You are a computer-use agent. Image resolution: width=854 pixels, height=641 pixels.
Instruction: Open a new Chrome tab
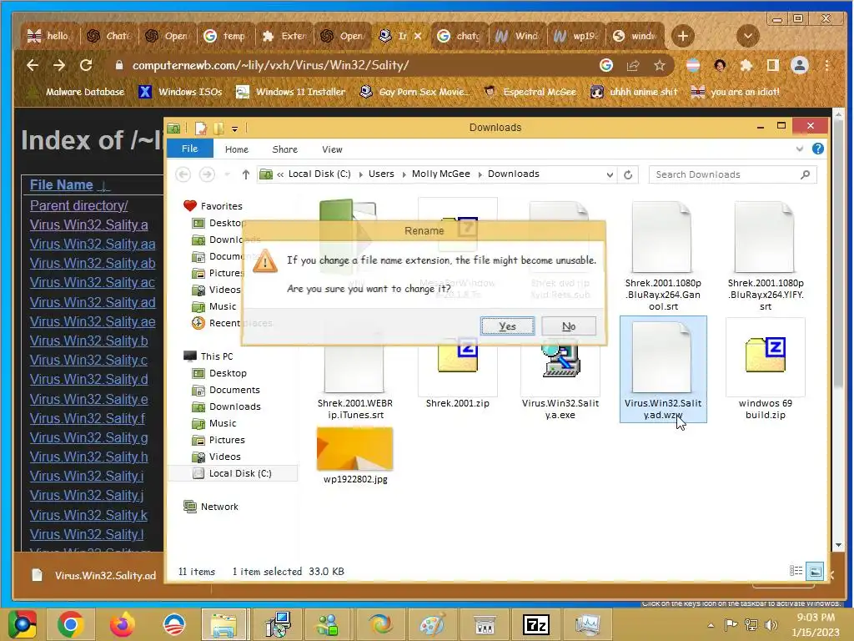pyautogui.click(x=682, y=37)
